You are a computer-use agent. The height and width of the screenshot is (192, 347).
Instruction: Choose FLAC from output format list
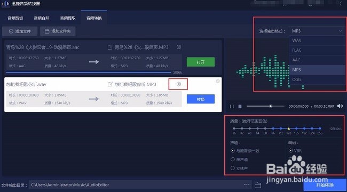317,50
